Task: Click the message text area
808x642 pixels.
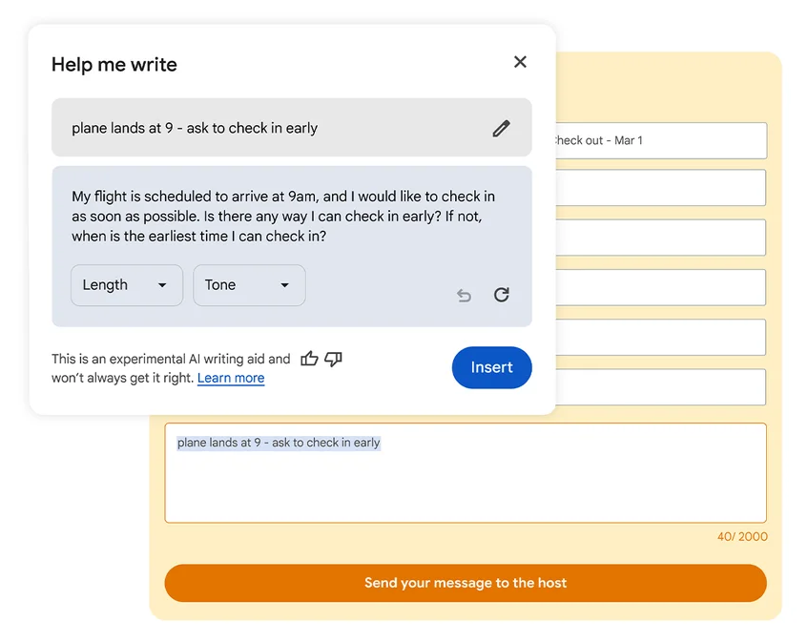Action: [x=466, y=473]
